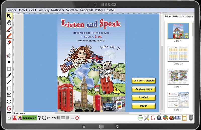Open the wrench and screwdriver tools
The height and width of the screenshot is (130, 201).
click(x=146, y=118)
